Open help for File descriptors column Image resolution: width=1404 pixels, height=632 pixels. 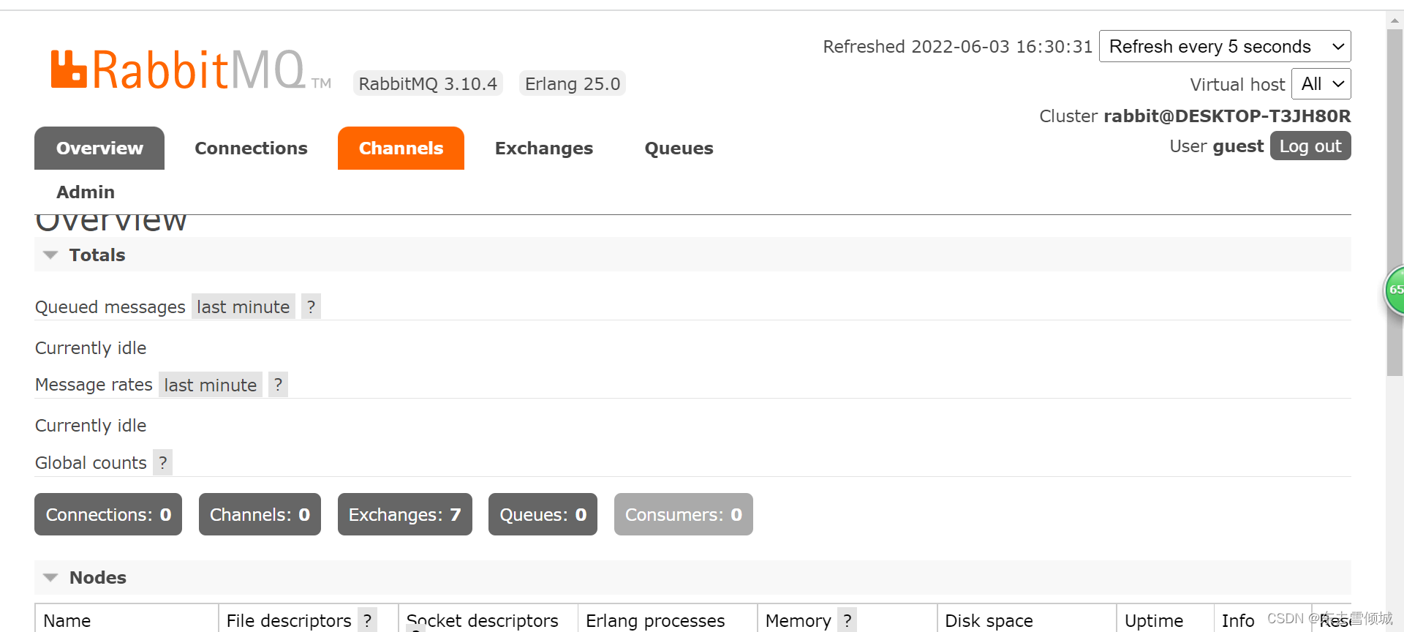[367, 620]
